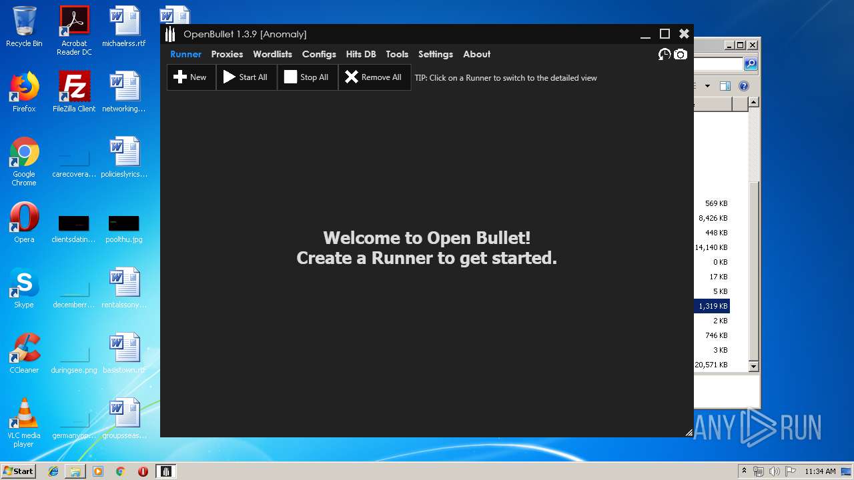Open the network status tray icon

click(x=759, y=471)
